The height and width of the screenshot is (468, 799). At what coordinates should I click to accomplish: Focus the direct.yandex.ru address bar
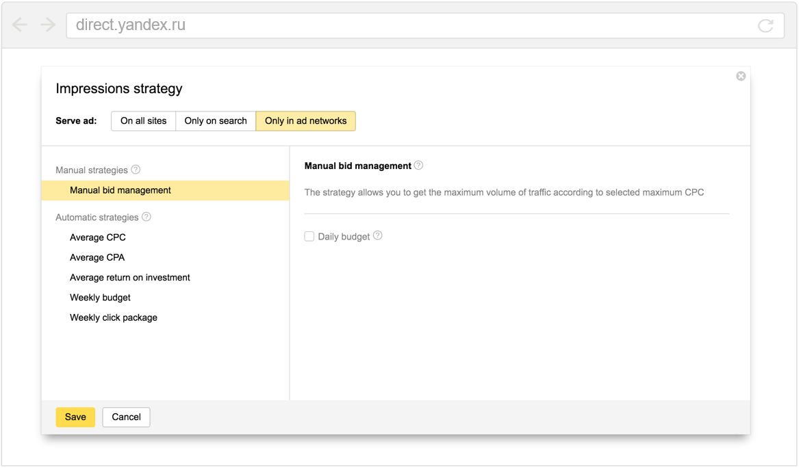pyautogui.click(x=411, y=25)
